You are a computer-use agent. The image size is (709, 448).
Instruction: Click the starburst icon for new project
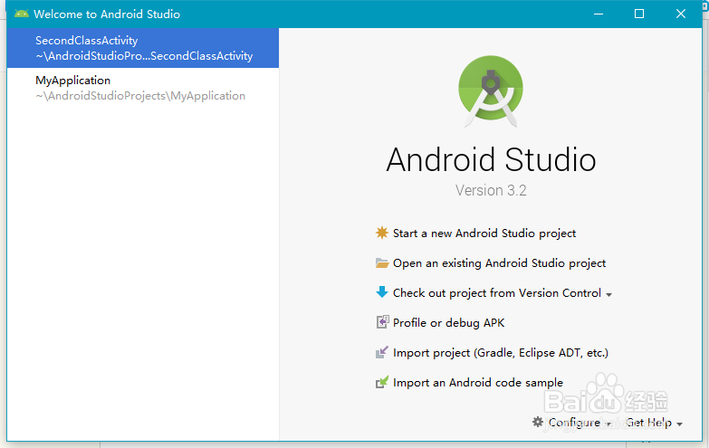(x=381, y=233)
